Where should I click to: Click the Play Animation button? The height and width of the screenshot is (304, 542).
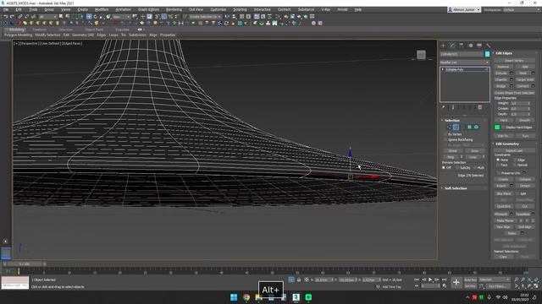coord(430,280)
